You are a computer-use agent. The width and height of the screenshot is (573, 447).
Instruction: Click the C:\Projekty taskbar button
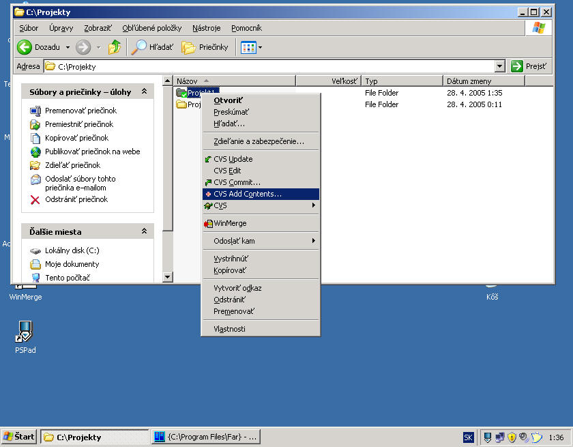pyautogui.click(x=94, y=437)
